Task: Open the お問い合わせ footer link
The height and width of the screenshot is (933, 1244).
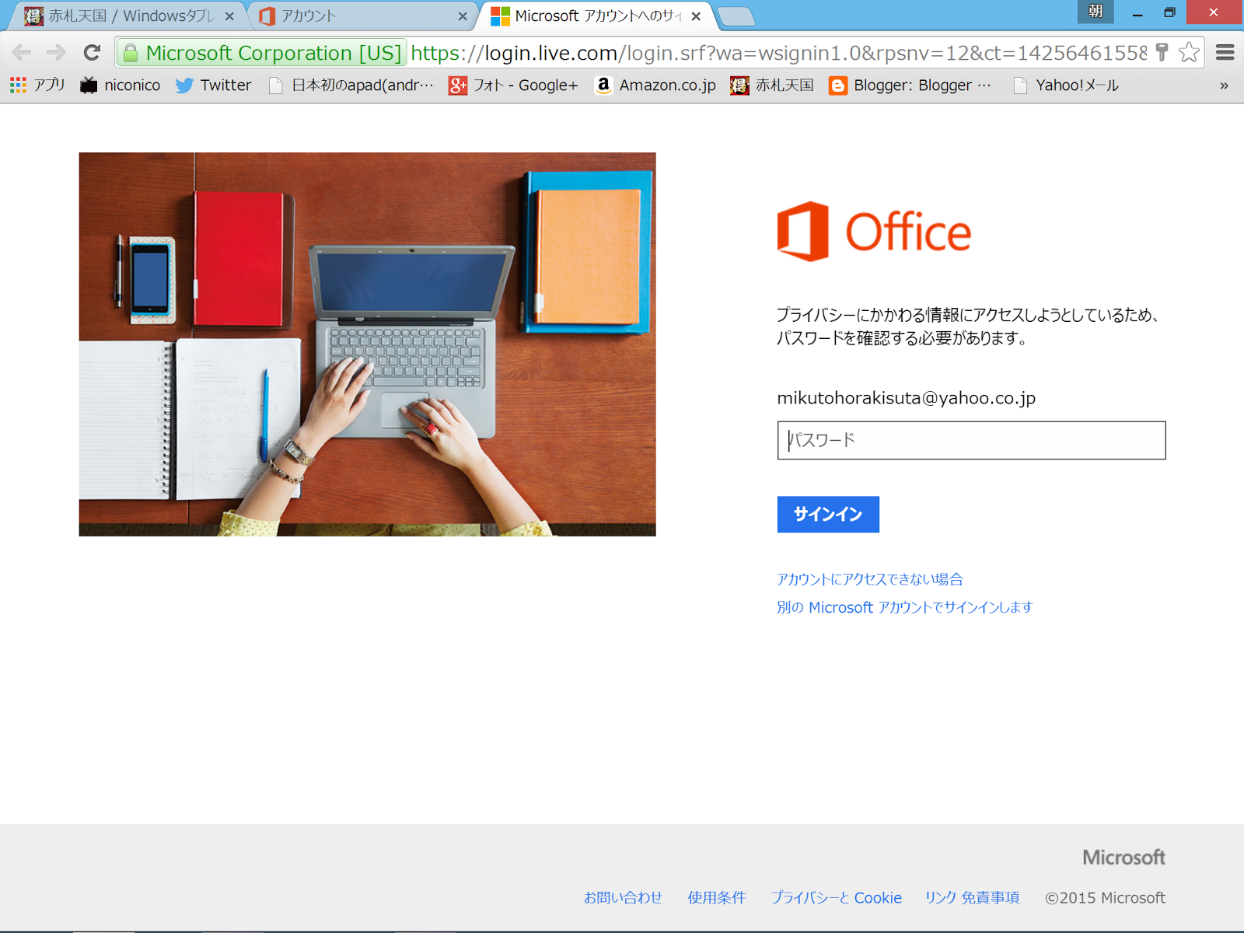Action: point(623,898)
